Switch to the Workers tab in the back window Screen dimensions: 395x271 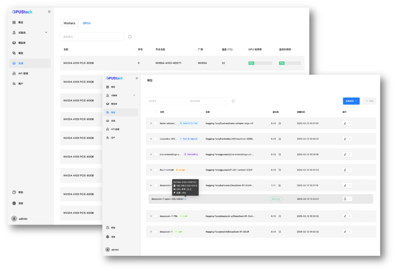point(69,23)
